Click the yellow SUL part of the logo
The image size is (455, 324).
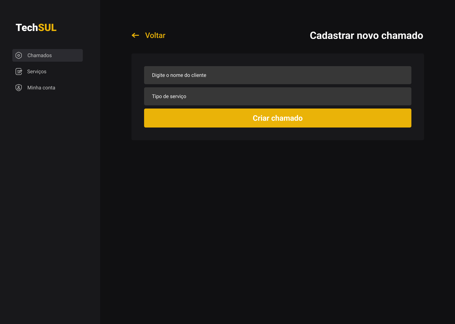point(47,28)
